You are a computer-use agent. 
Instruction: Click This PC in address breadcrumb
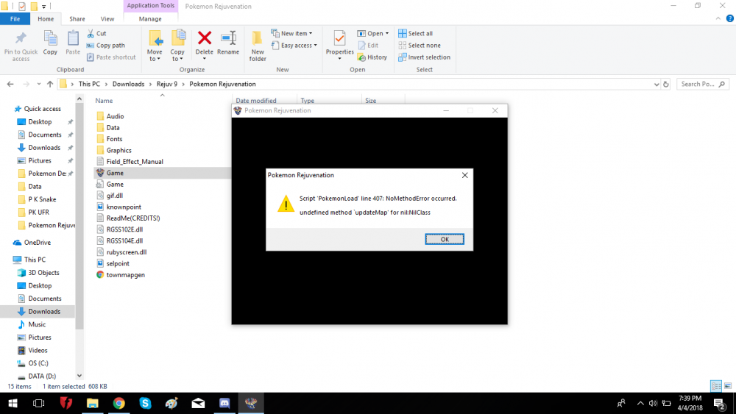[x=89, y=84]
